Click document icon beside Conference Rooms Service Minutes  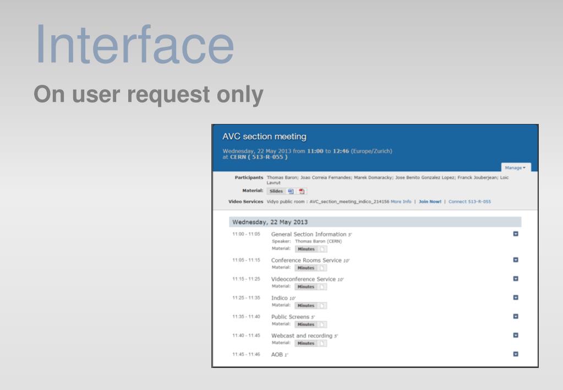pos(322,268)
